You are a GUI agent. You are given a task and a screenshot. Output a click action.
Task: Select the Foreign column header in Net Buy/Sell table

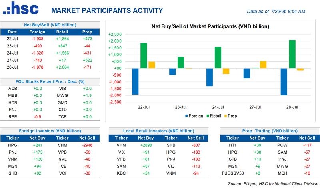pyautogui.click(x=37, y=32)
